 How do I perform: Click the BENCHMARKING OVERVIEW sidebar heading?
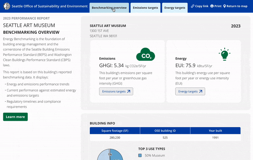pyautogui.click(x=31, y=32)
